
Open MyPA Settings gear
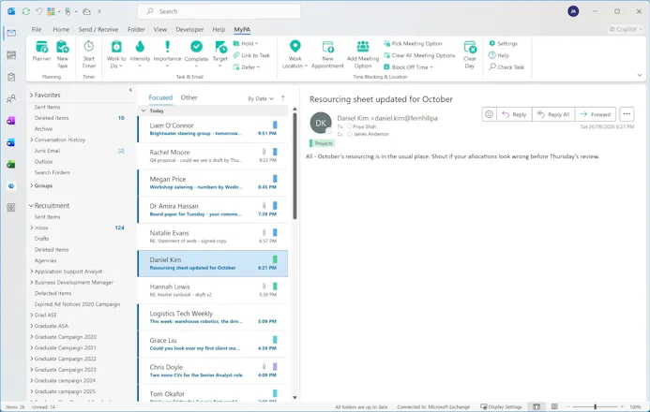click(x=503, y=43)
